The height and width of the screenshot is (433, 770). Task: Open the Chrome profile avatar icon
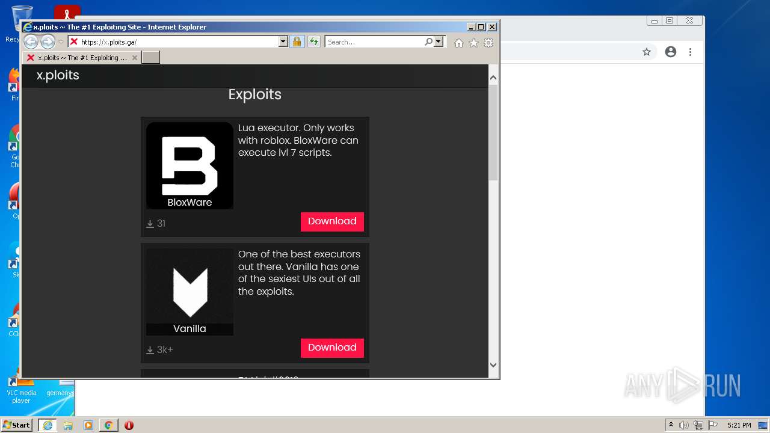pos(671,52)
